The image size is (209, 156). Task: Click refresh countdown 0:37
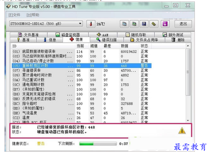124,144
